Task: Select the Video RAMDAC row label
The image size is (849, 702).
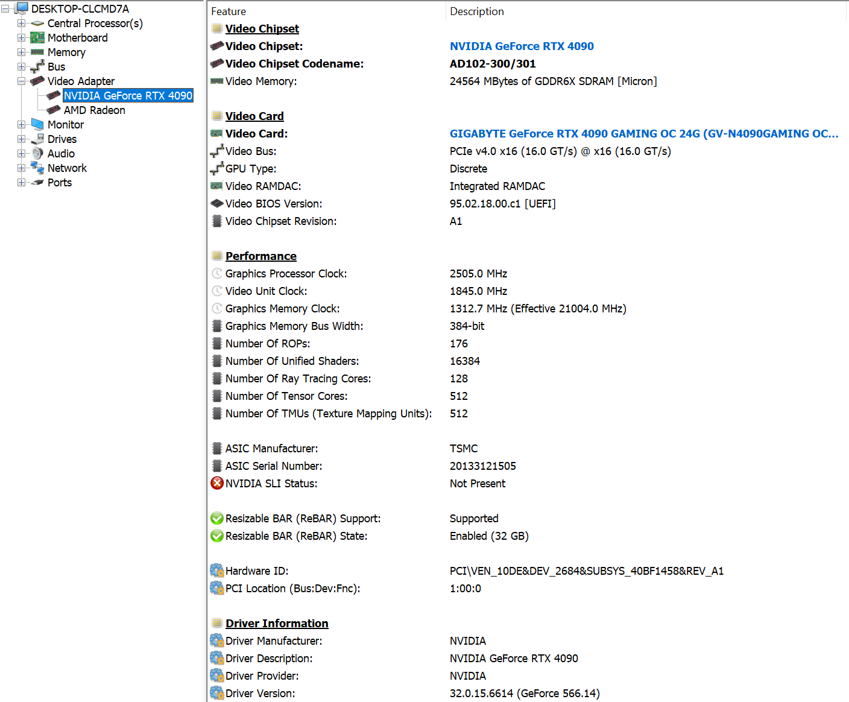Action: pyautogui.click(x=264, y=186)
